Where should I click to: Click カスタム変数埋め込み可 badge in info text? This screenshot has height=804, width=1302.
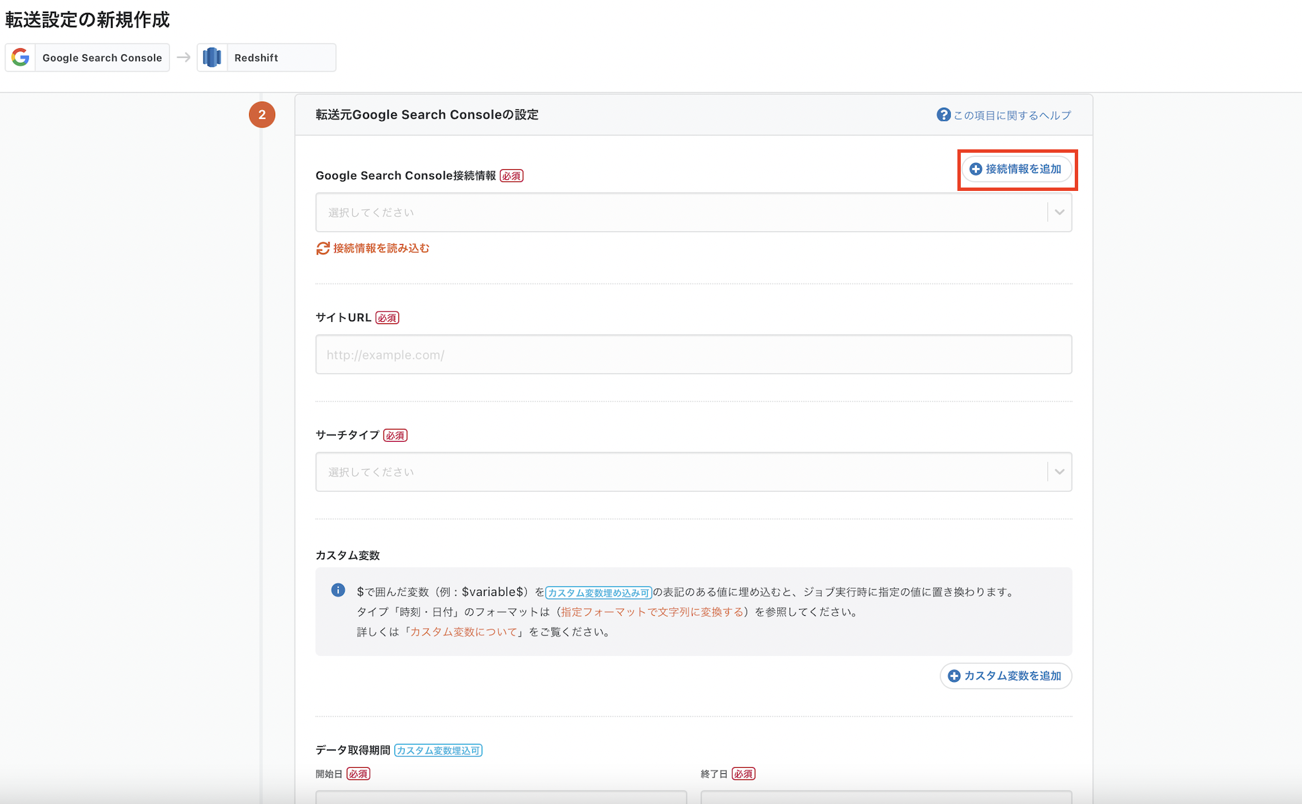tap(598, 593)
